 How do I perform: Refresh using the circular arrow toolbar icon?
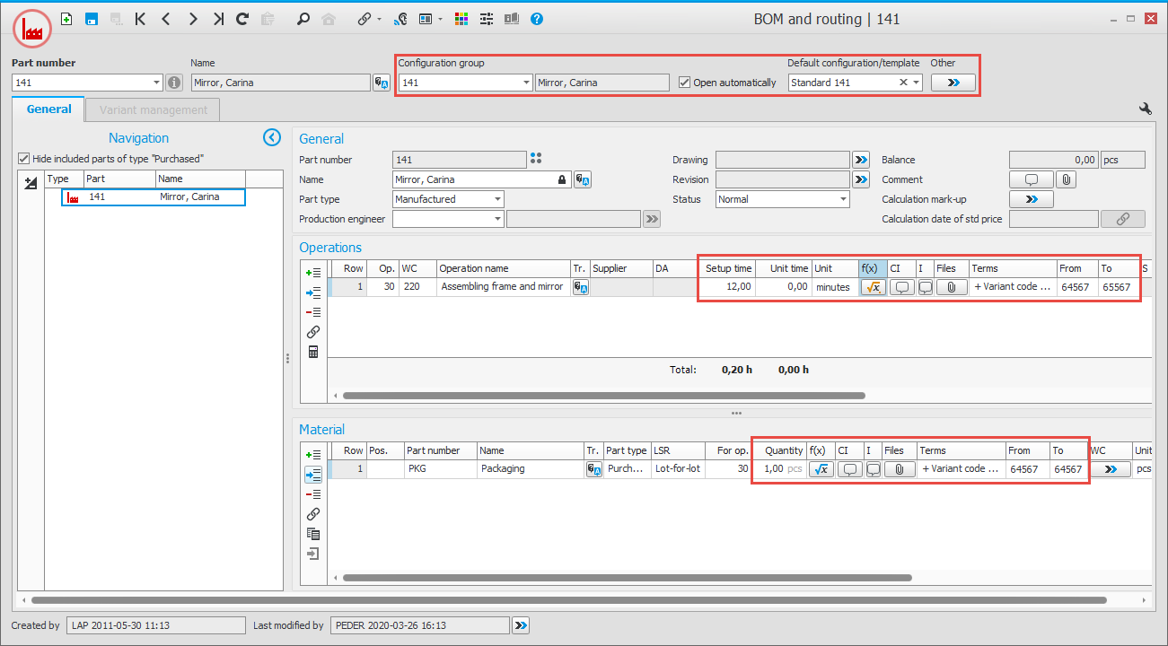[x=241, y=18]
